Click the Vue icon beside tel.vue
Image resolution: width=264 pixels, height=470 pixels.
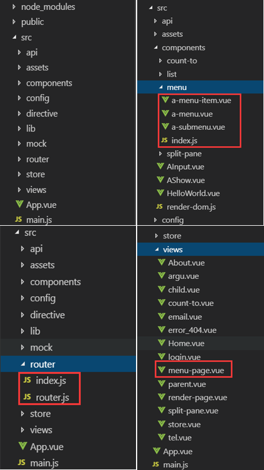pyautogui.click(x=161, y=437)
